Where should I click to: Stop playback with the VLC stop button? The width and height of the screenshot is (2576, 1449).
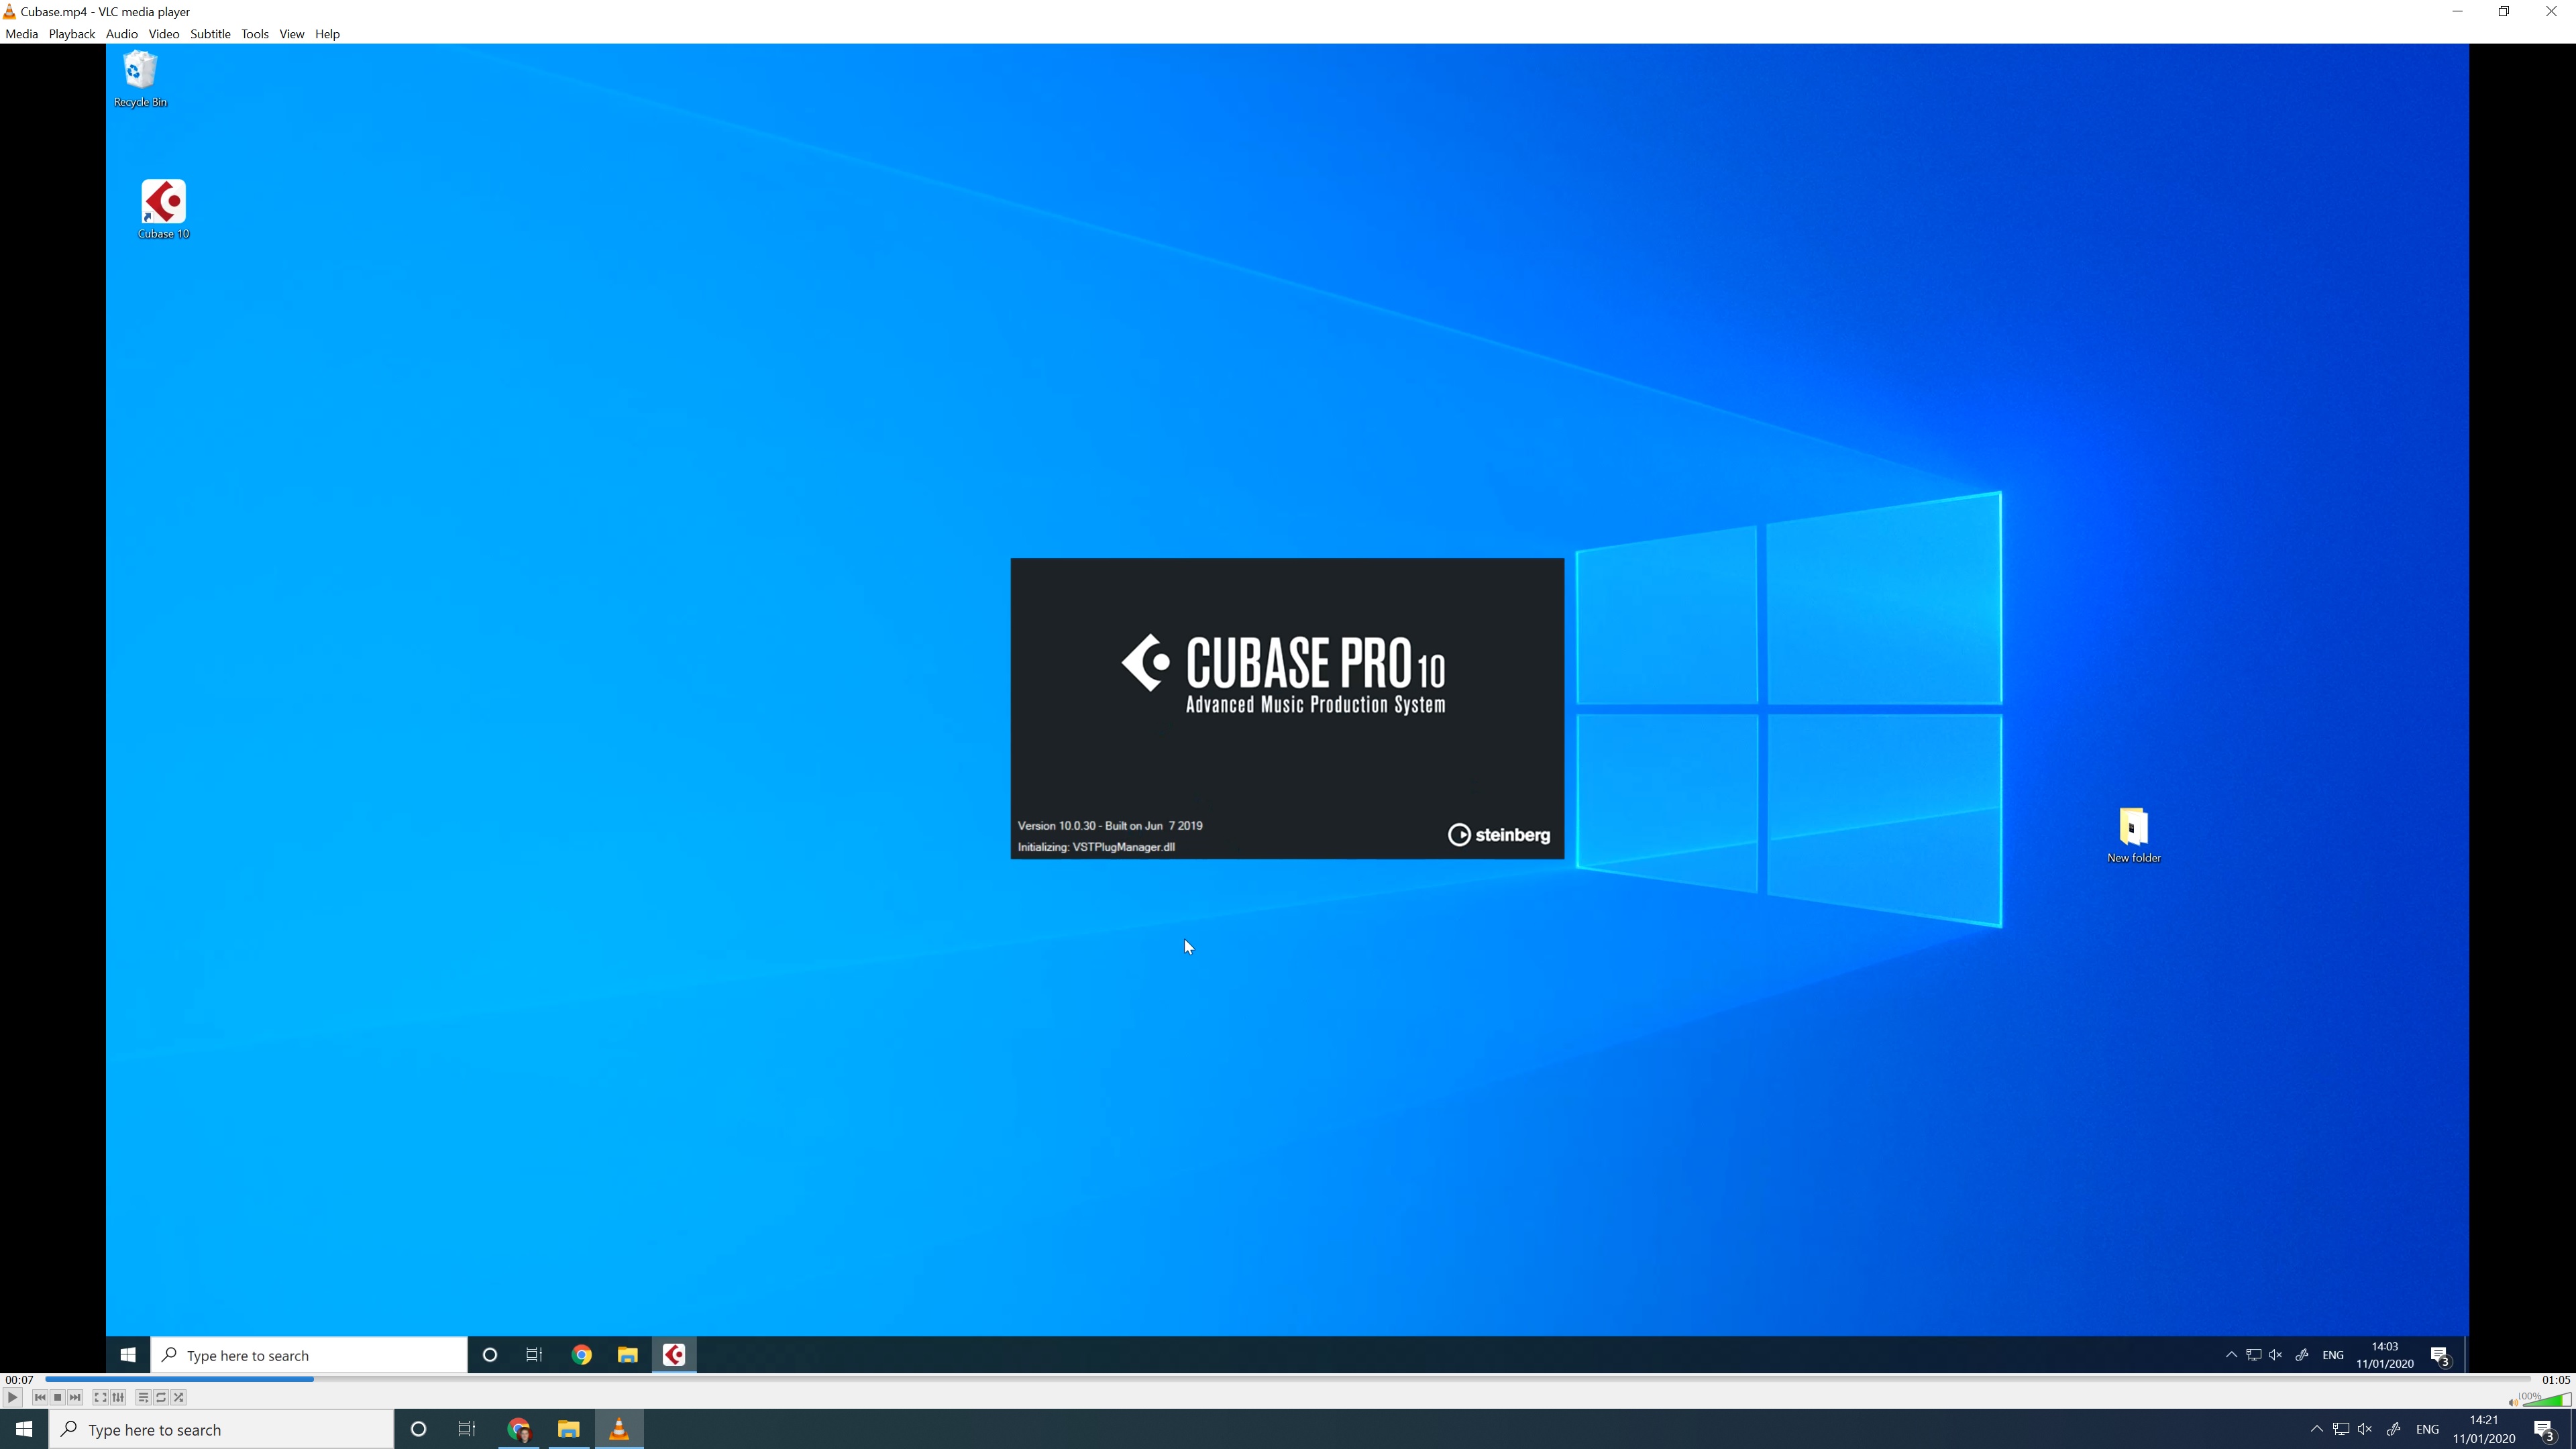coord(58,1397)
